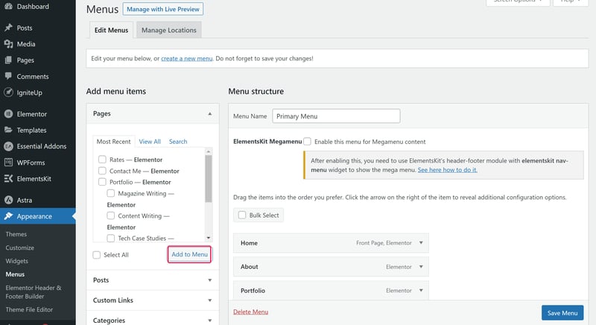
Task: Click Manage with Live Preview button
Action: [162, 9]
